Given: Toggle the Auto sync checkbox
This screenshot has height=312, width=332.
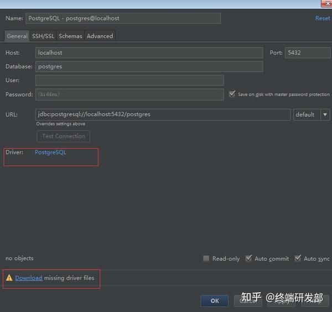Looking at the screenshot, I should (298, 258).
